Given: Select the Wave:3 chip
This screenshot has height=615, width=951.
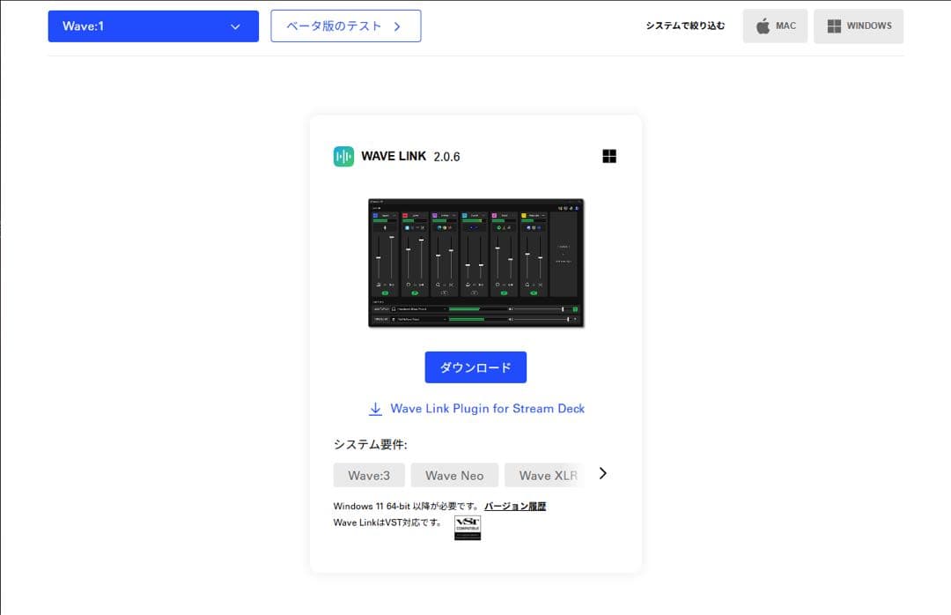Looking at the screenshot, I should [x=368, y=475].
